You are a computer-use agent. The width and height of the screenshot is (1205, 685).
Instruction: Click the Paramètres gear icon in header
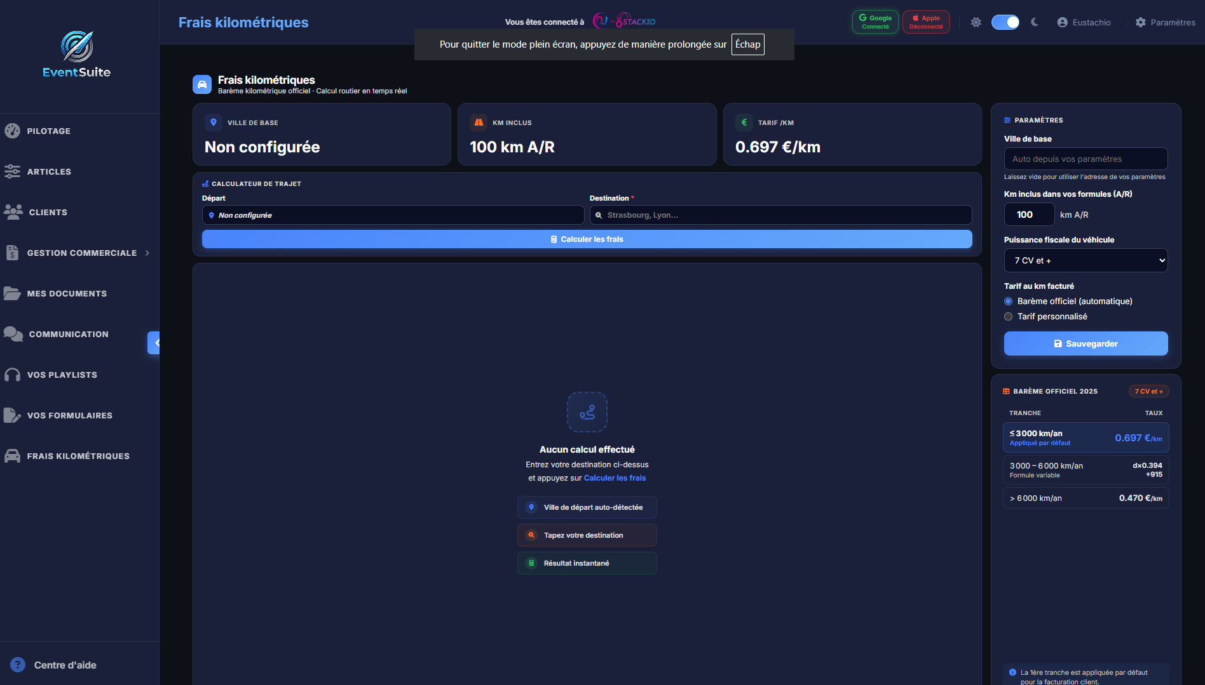1141,22
